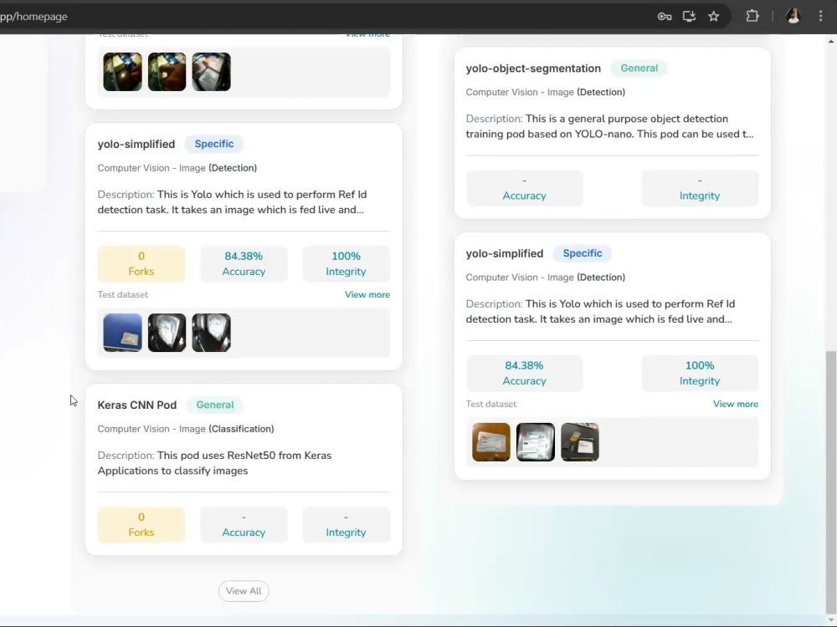Image resolution: width=837 pixels, height=627 pixels.
Task: Click the password key icon in address bar
Action: click(665, 17)
